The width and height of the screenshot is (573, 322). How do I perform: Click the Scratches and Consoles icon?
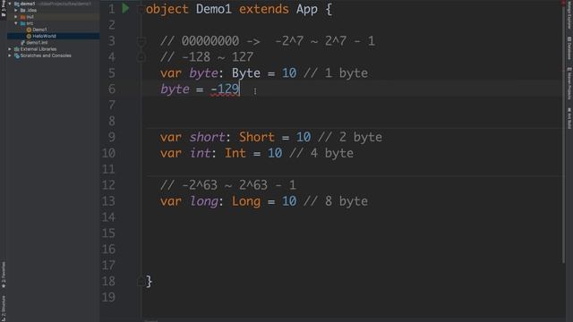(17, 55)
